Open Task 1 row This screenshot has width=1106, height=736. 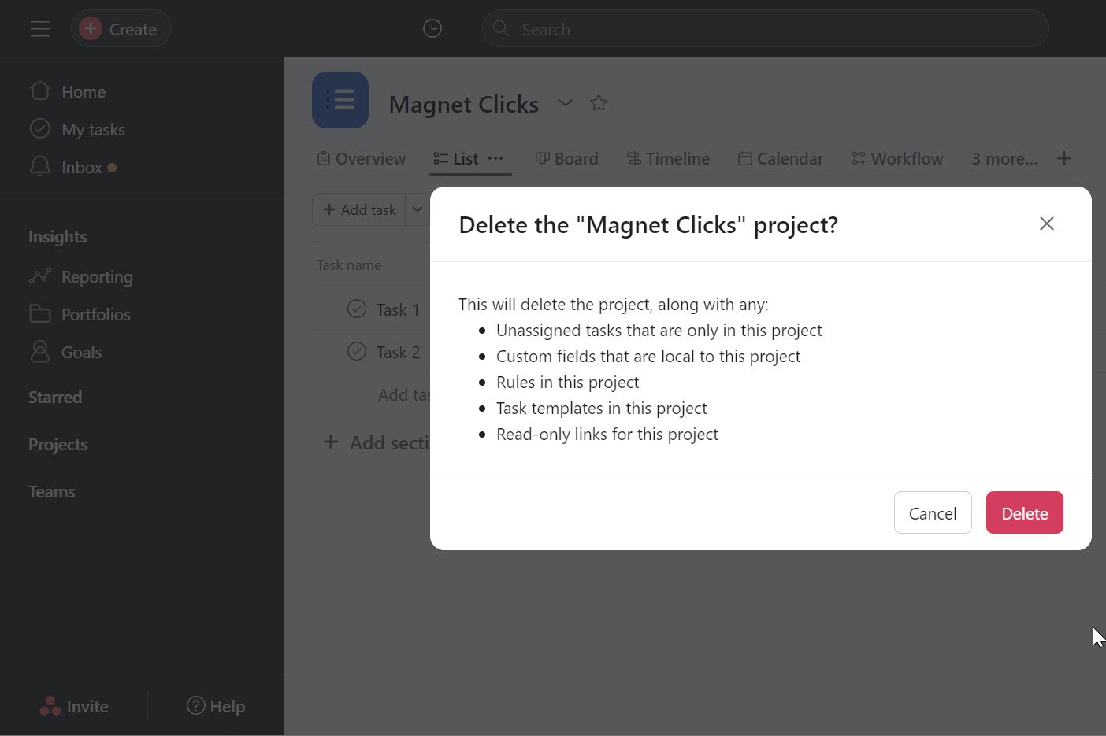point(398,309)
